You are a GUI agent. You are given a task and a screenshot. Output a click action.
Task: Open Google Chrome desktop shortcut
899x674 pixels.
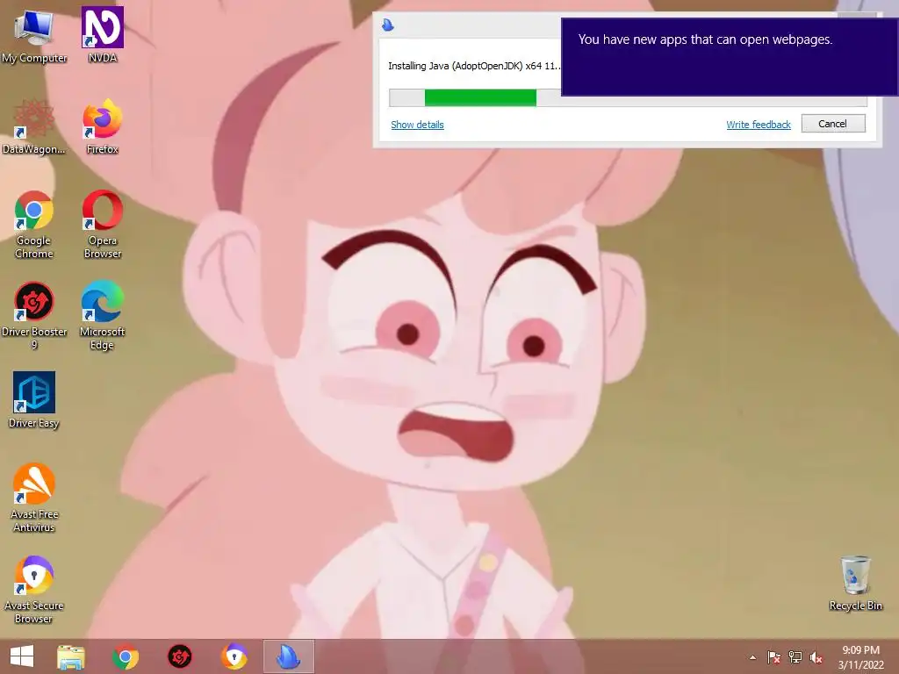tap(34, 225)
